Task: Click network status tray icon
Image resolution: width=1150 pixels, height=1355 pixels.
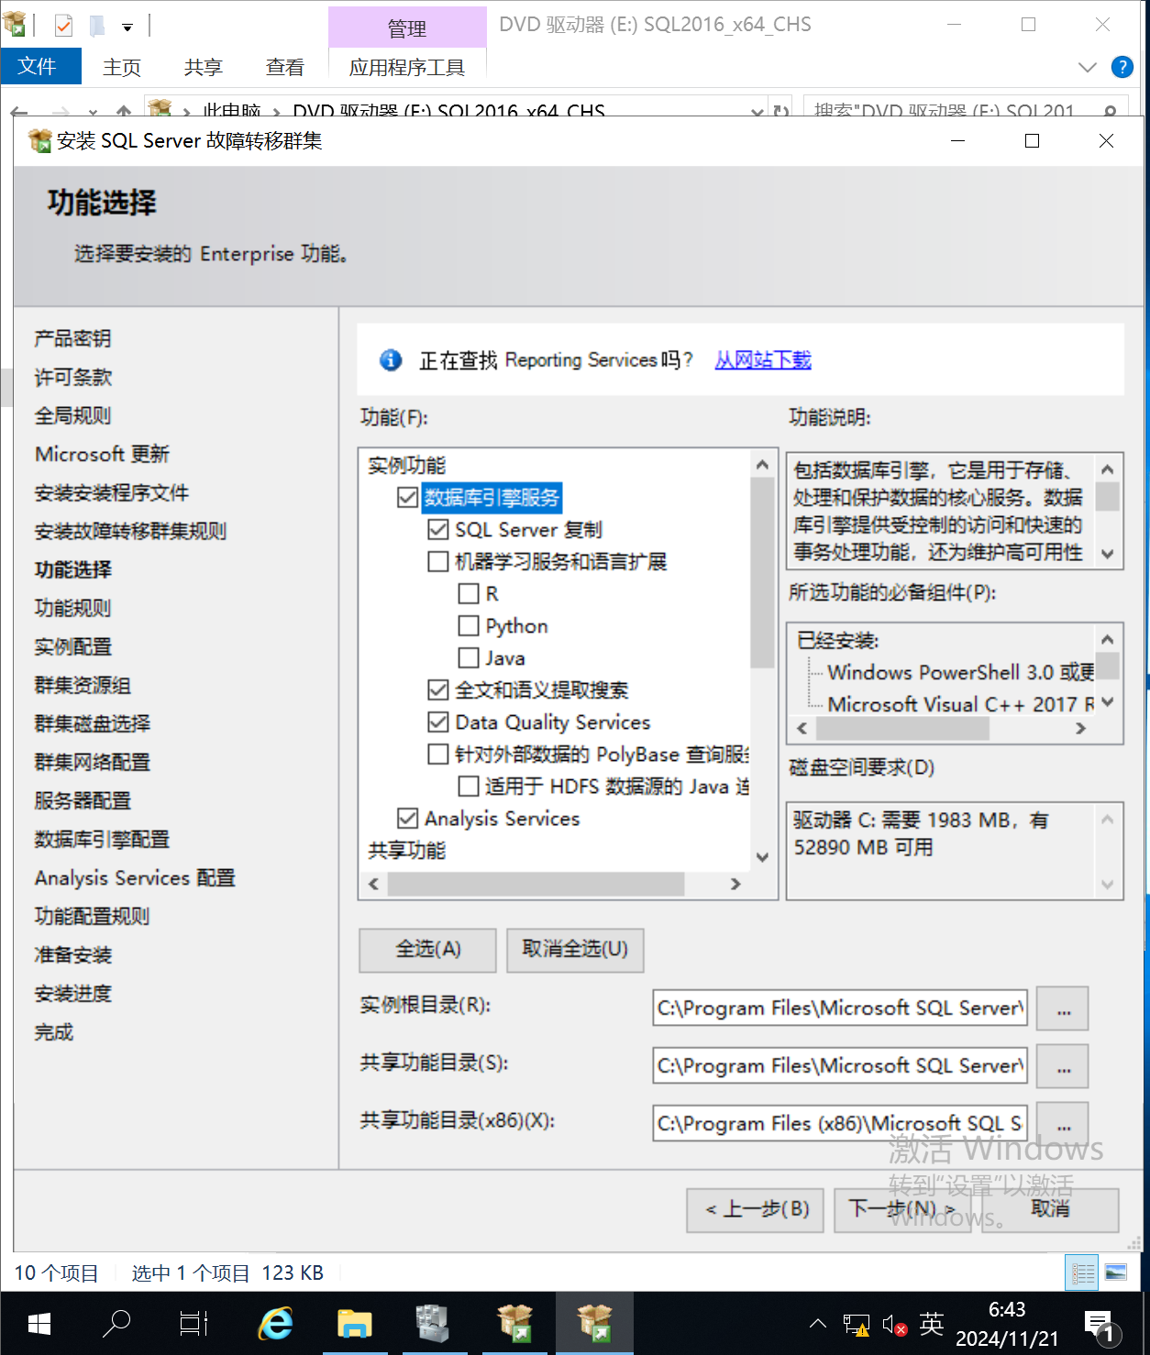Action: click(x=857, y=1325)
